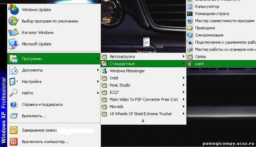Click the Microsoft Update entry text
The width and height of the screenshot is (256, 147).
coord(37,44)
